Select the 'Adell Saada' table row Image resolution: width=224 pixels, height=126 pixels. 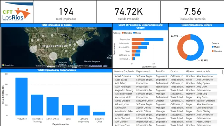(166, 80)
